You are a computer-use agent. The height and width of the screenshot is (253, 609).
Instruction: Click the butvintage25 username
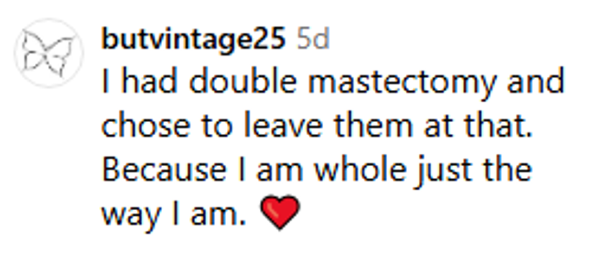click(193, 40)
